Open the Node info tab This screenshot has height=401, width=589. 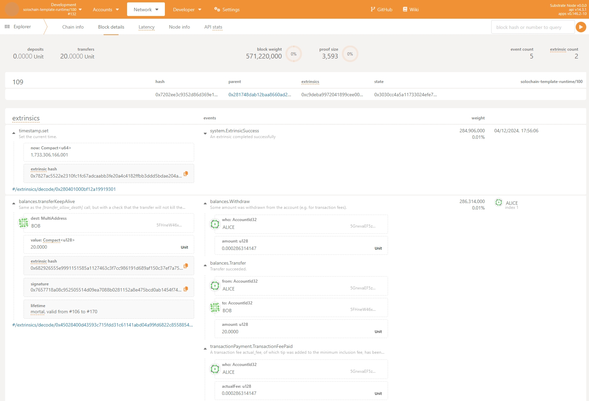click(x=180, y=27)
